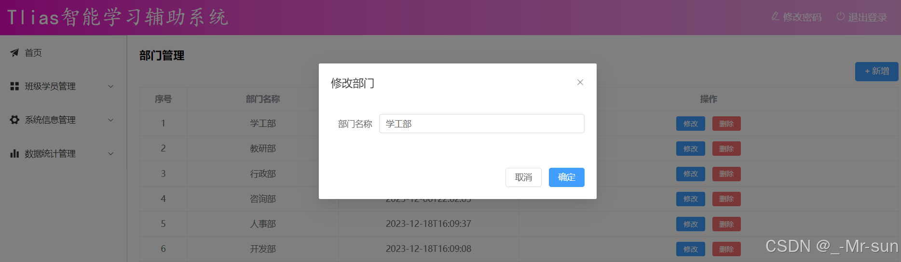The width and height of the screenshot is (901, 262).
Task: Click the 学工部 cell in the table
Action: click(x=263, y=124)
